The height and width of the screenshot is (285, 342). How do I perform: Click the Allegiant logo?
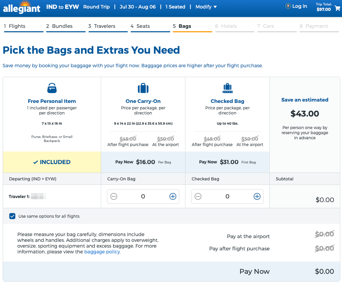click(22, 8)
